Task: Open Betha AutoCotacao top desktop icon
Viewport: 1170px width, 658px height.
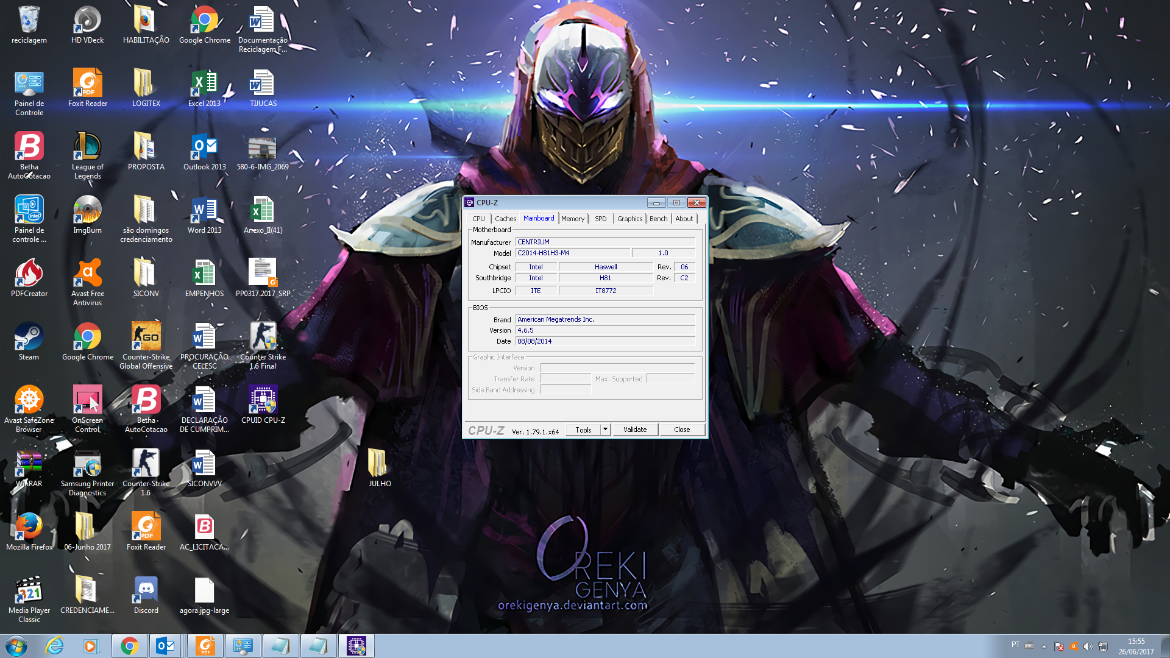Action: 29,155
